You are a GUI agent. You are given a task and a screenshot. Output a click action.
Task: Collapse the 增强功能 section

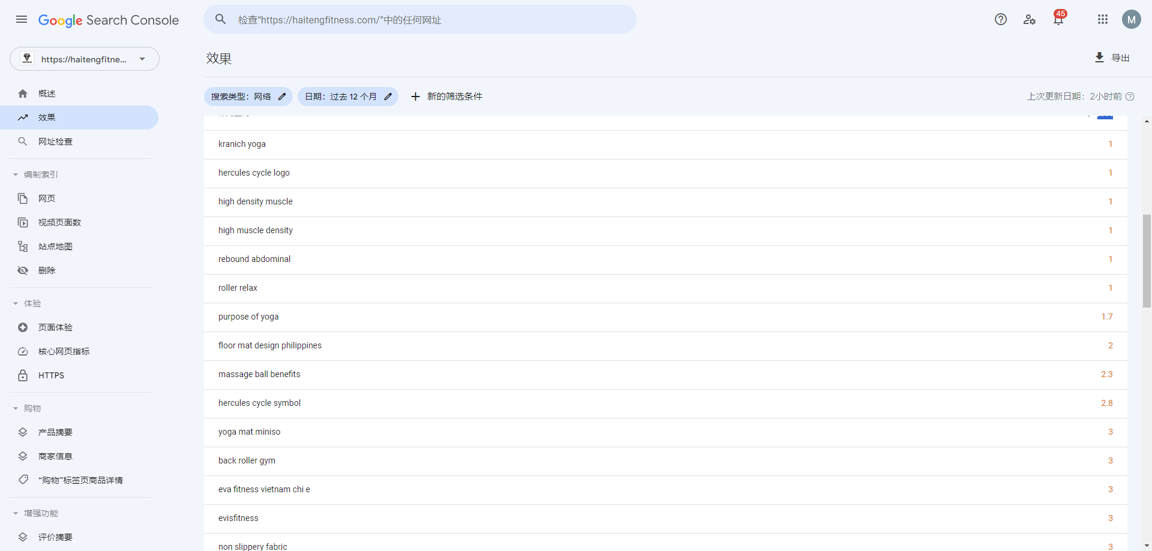coord(36,513)
